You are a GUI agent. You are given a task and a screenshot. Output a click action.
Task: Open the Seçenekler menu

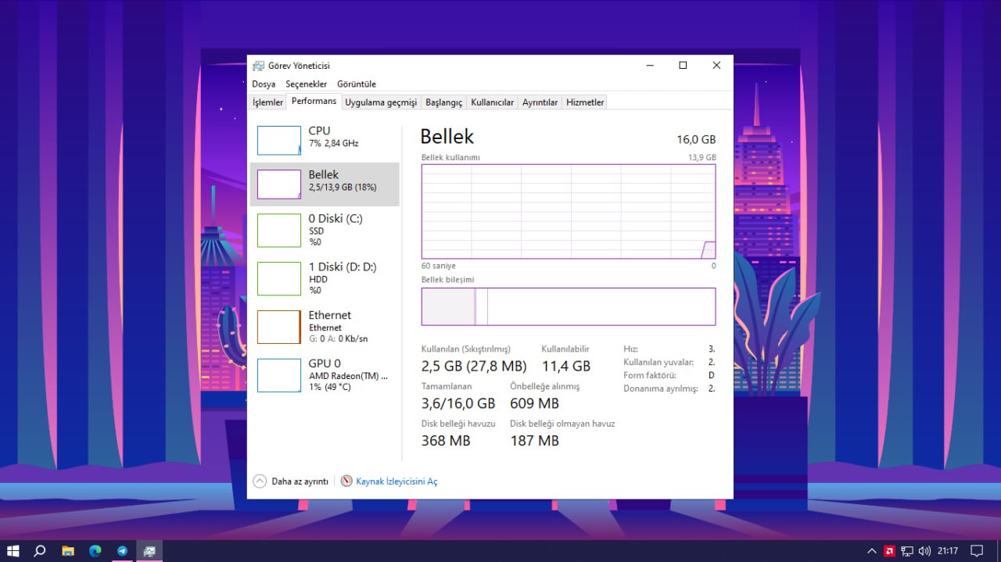click(307, 84)
